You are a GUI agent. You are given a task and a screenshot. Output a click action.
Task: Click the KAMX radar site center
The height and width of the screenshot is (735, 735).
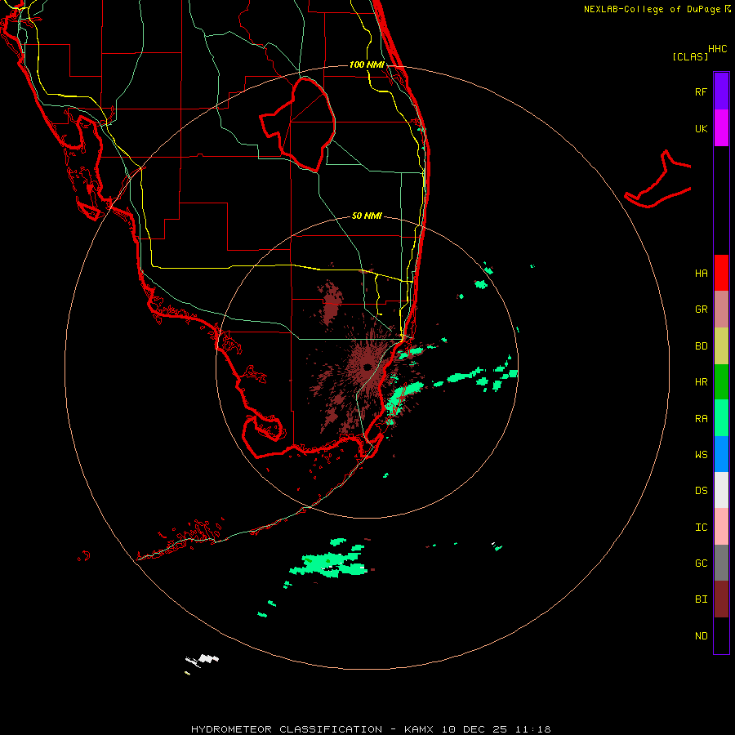point(367,367)
